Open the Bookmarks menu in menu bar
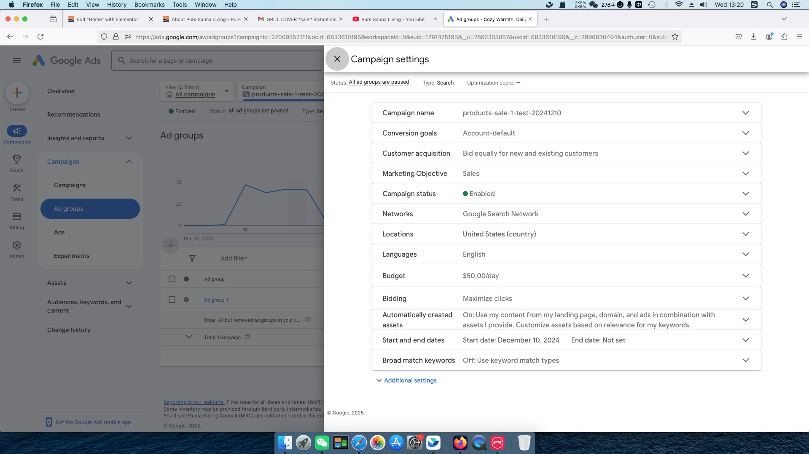This screenshot has height=454, width=809. click(149, 5)
